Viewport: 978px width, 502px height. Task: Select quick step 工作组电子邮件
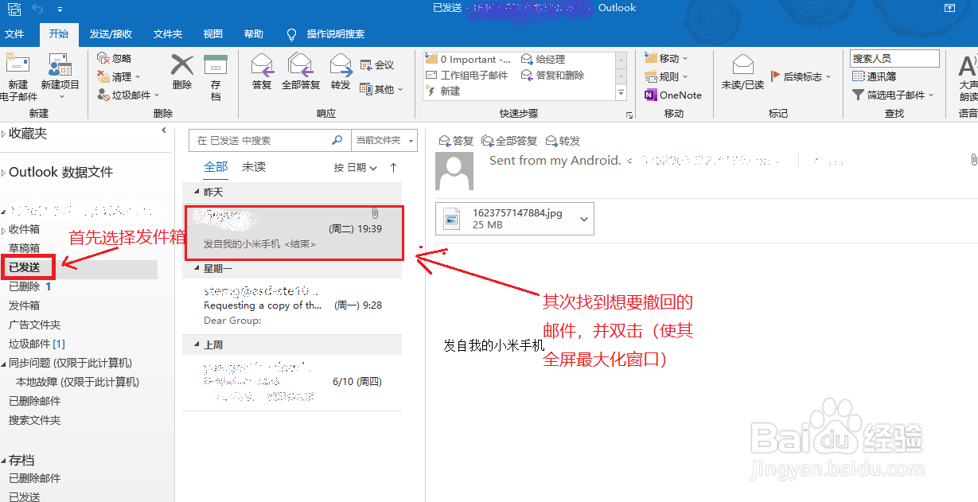(467, 76)
